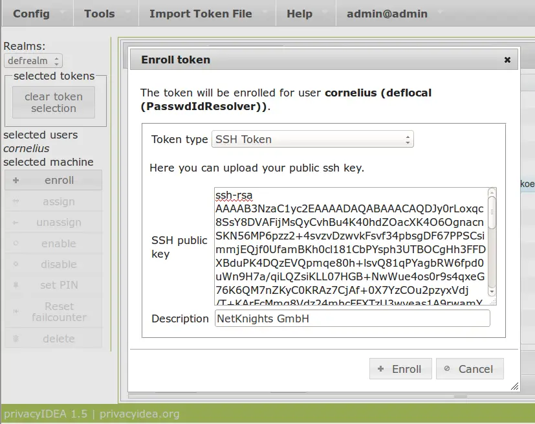Focus the Description input field
This screenshot has height=424, width=535.
click(352, 318)
